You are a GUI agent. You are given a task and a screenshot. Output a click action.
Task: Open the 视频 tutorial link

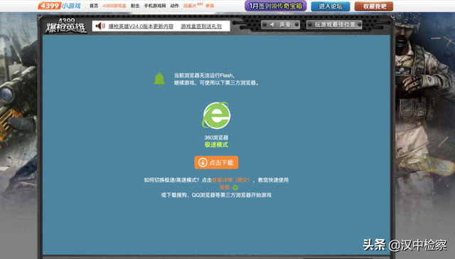coord(225,187)
